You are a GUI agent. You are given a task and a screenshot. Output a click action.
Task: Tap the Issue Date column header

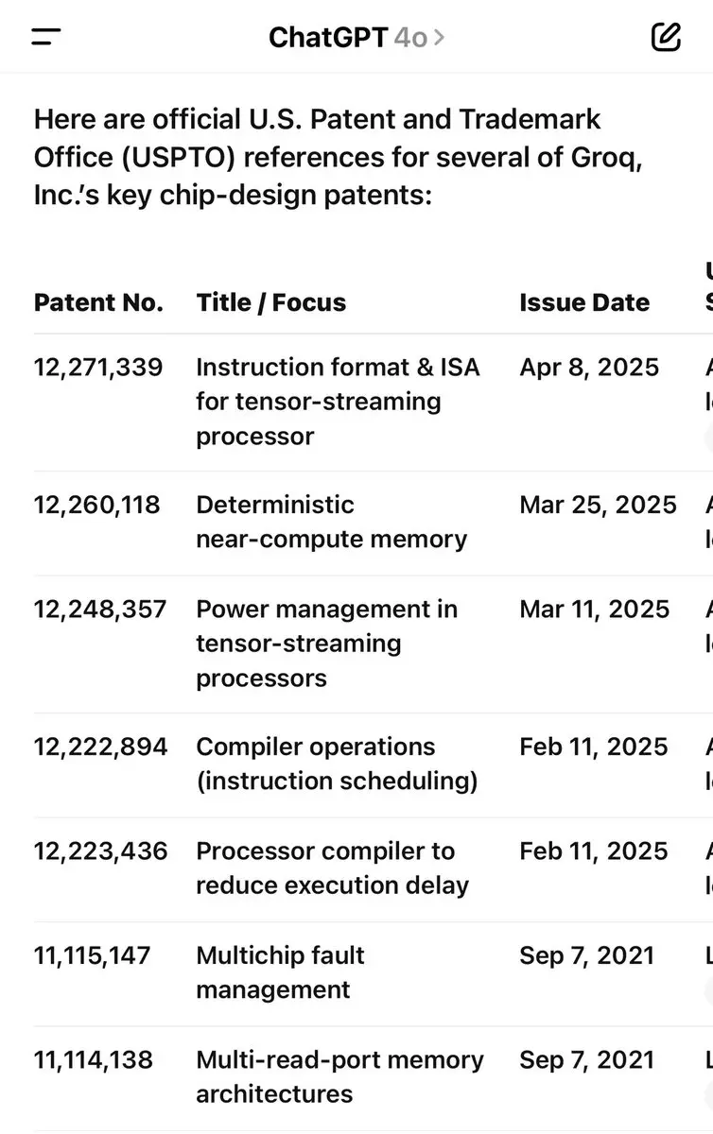click(x=584, y=302)
